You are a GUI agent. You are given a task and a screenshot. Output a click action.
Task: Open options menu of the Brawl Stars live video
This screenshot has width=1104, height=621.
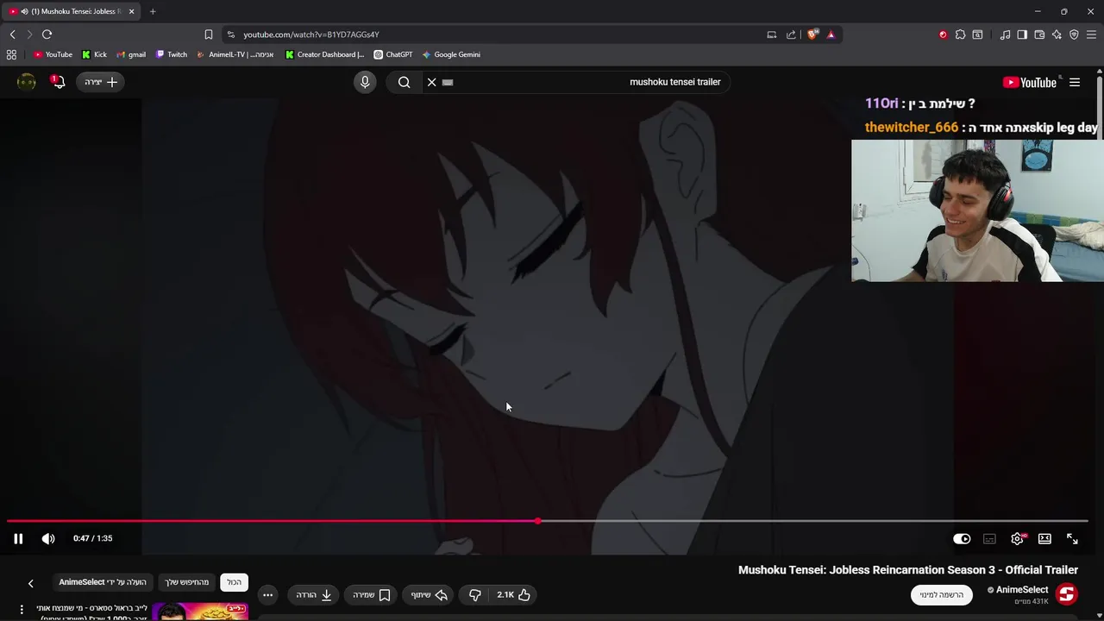point(22,609)
